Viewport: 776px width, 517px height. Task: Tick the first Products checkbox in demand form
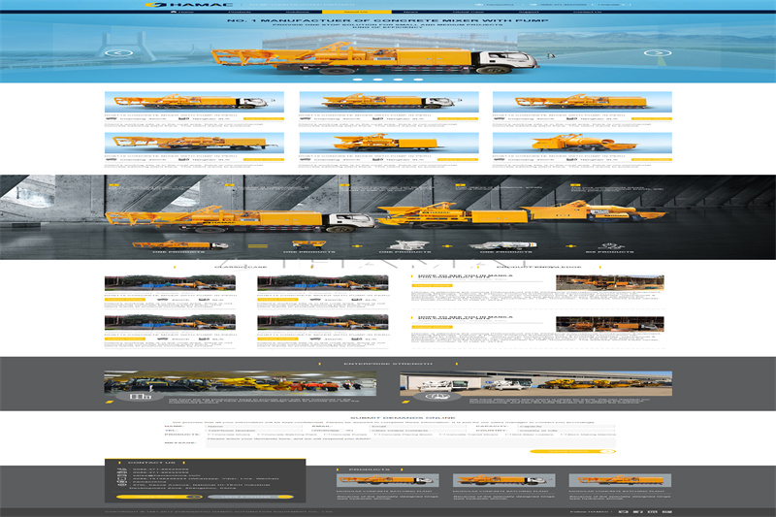[210, 436]
